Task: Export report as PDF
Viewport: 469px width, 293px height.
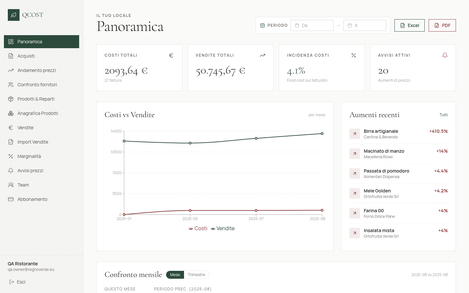Action: click(x=442, y=25)
